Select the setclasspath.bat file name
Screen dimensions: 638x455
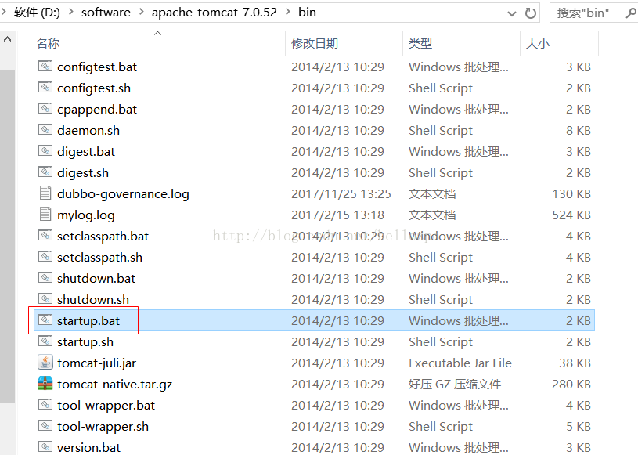tap(103, 236)
